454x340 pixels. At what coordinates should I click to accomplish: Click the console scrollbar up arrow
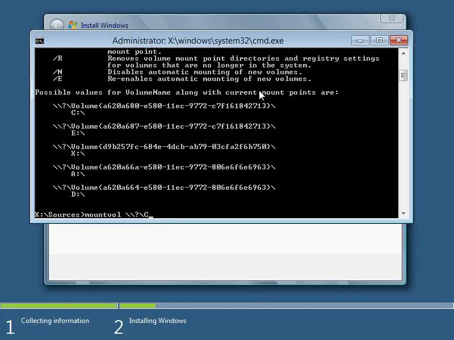pyautogui.click(x=403, y=53)
